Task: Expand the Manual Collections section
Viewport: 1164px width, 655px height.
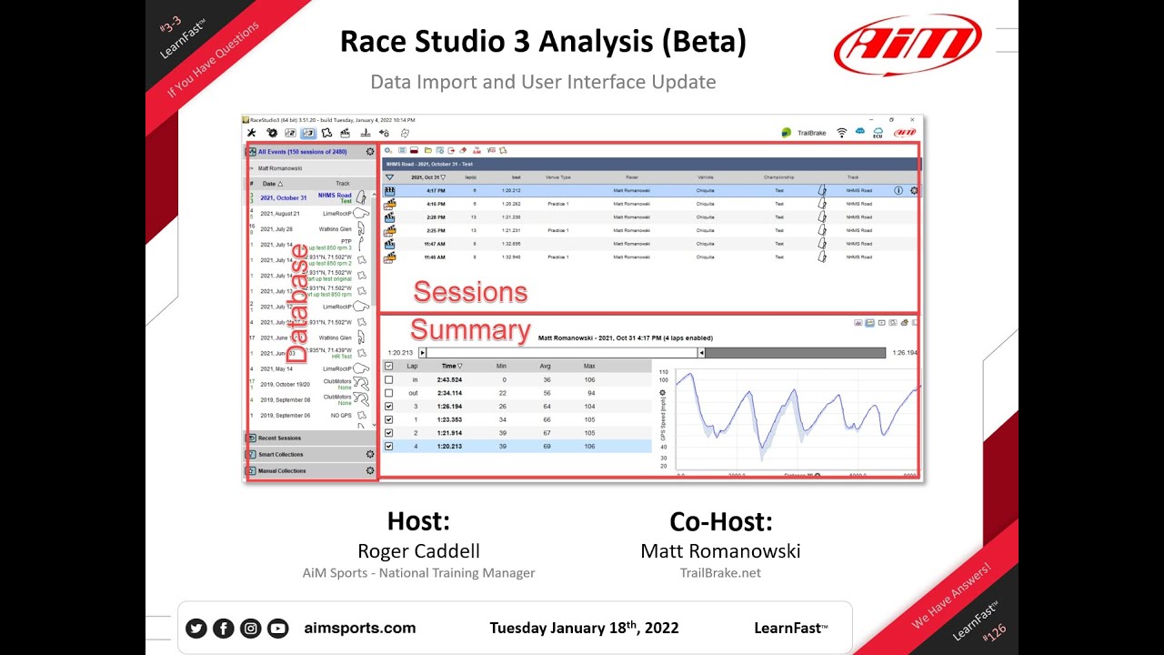Action: [x=310, y=470]
